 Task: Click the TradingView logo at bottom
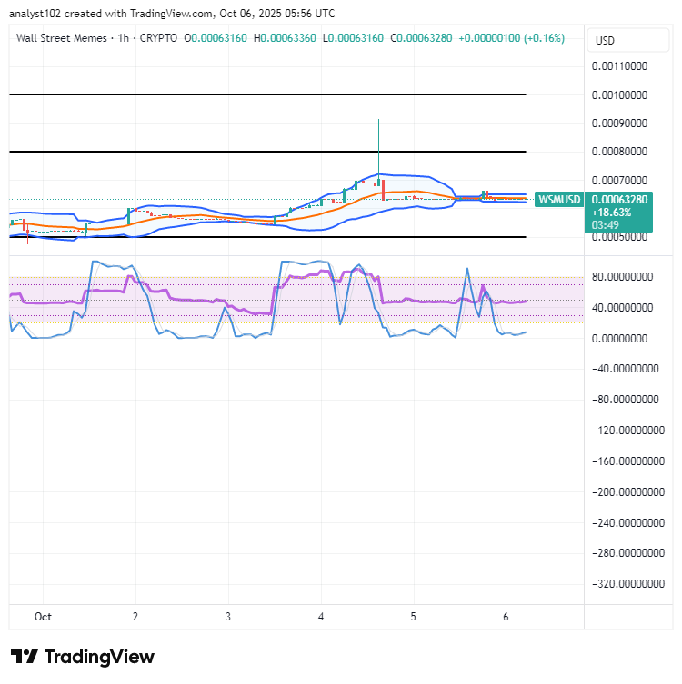(x=83, y=657)
